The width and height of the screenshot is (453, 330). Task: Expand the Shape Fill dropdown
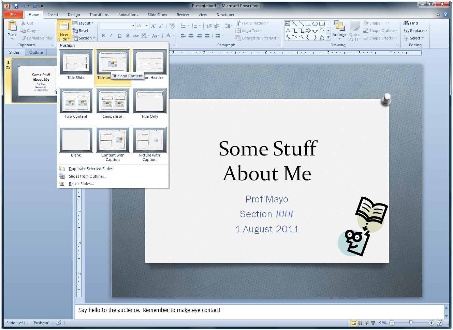pyautogui.click(x=388, y=23)
